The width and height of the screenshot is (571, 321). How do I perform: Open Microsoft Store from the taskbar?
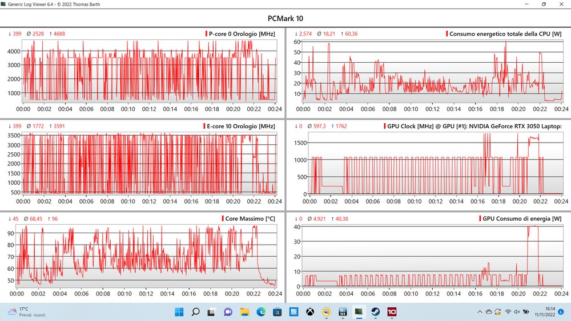277,312
